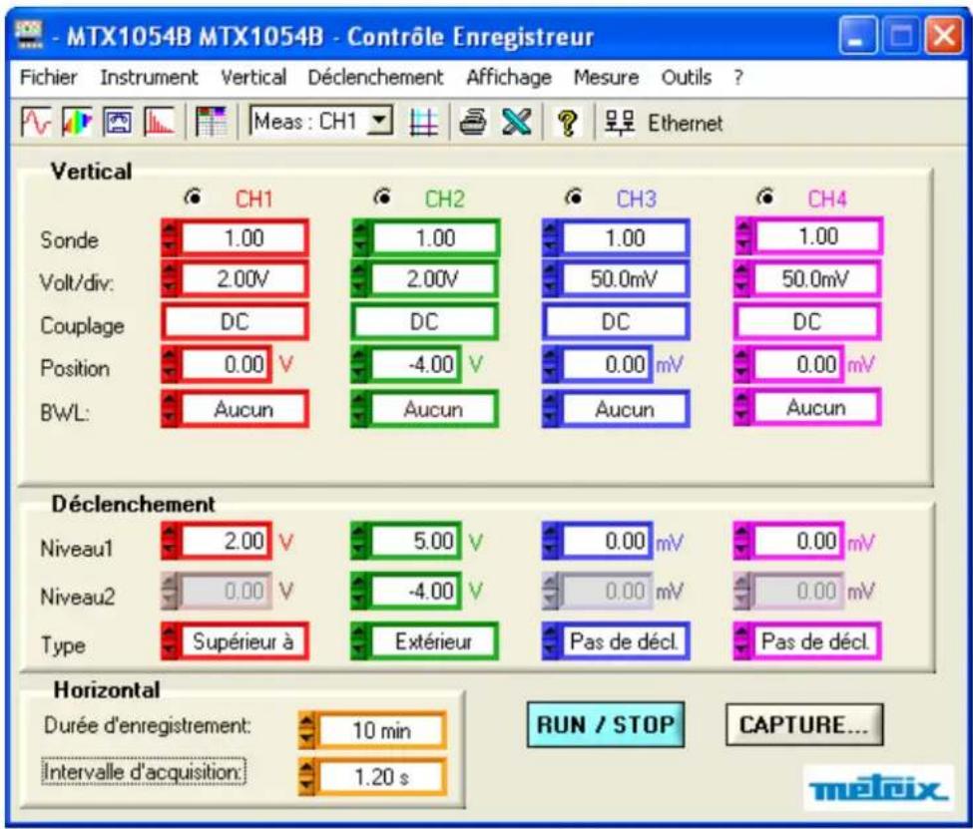Click CH1 Type Supérieur à stepper
This screenshot has width=973, height=829.
tap(170, 641)
